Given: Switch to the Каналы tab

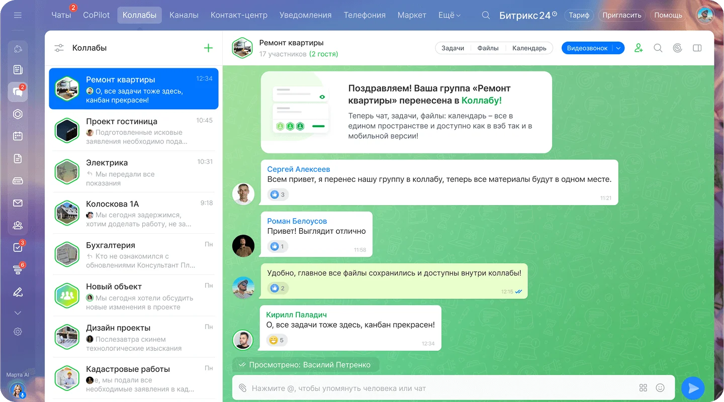Looking at the screenshot, I should 184,15.
